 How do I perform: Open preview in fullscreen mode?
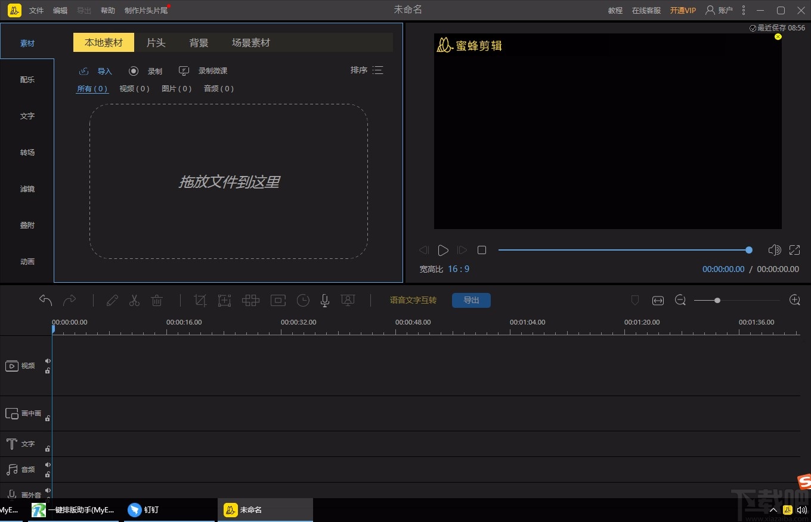point(794,251)
